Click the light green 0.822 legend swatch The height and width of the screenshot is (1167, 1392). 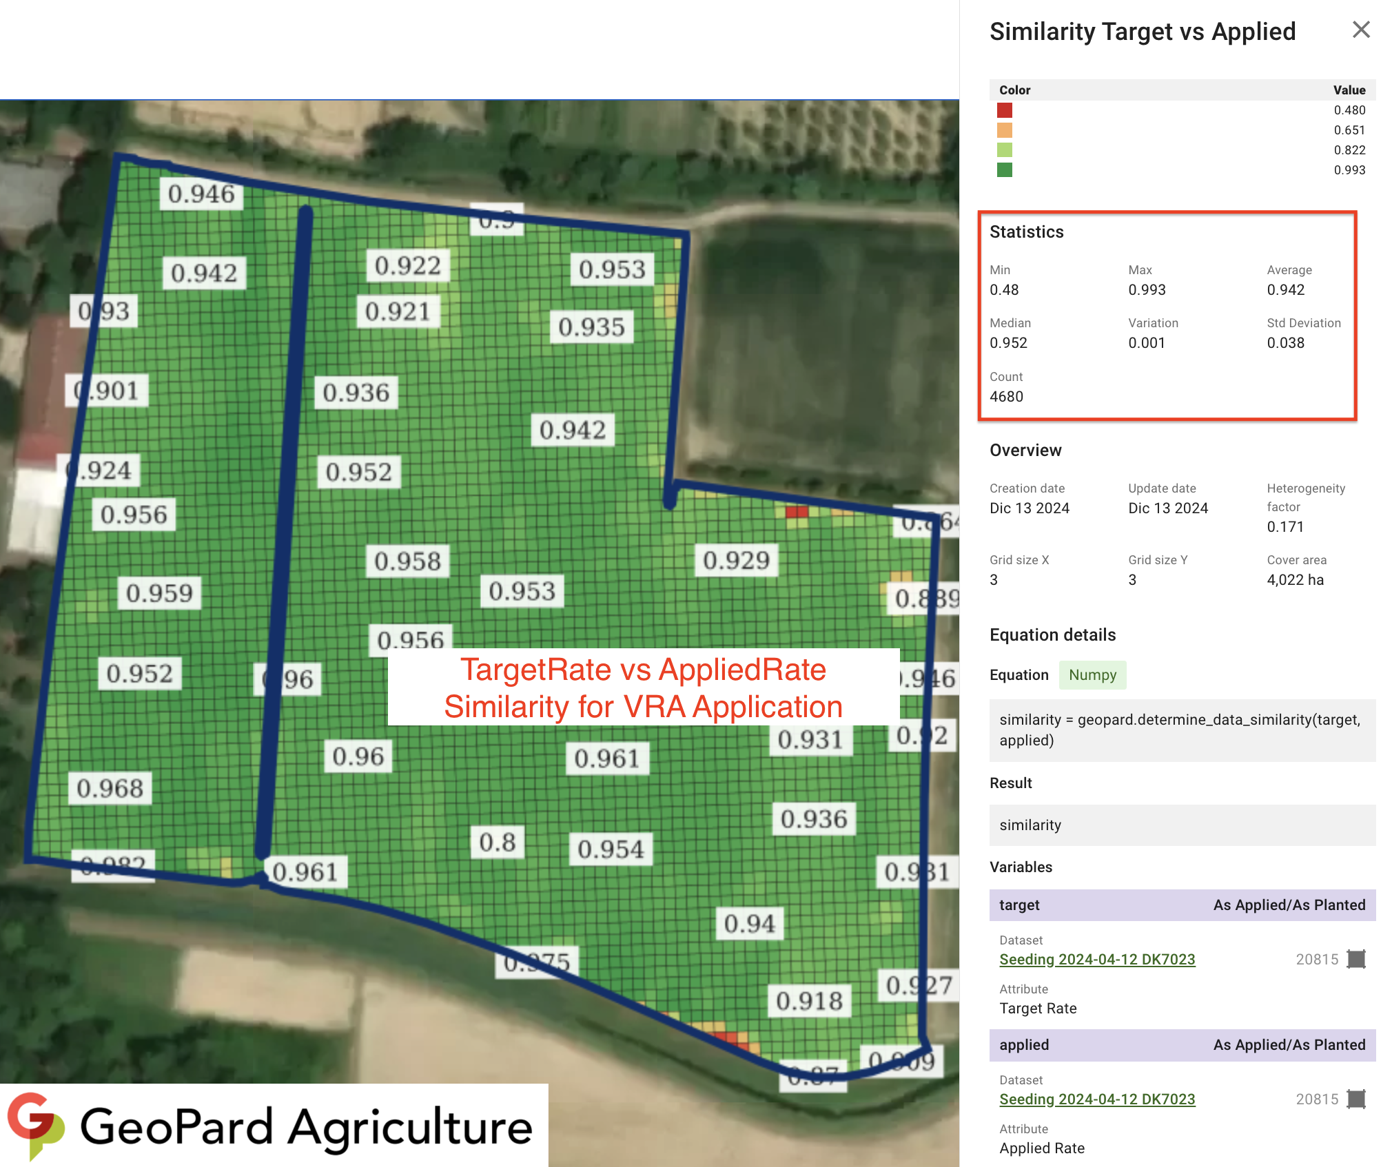1004,150
